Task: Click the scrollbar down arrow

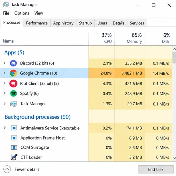Action: tap(174, 158)
